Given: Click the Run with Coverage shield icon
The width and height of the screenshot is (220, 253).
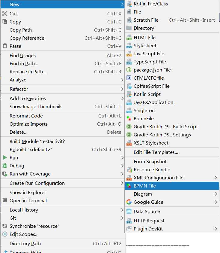Looking at the screenshot, I should pyautogui.click(x=5, y=174).
